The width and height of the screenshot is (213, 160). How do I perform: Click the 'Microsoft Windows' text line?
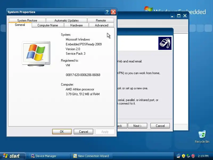[x=78, y=39]
